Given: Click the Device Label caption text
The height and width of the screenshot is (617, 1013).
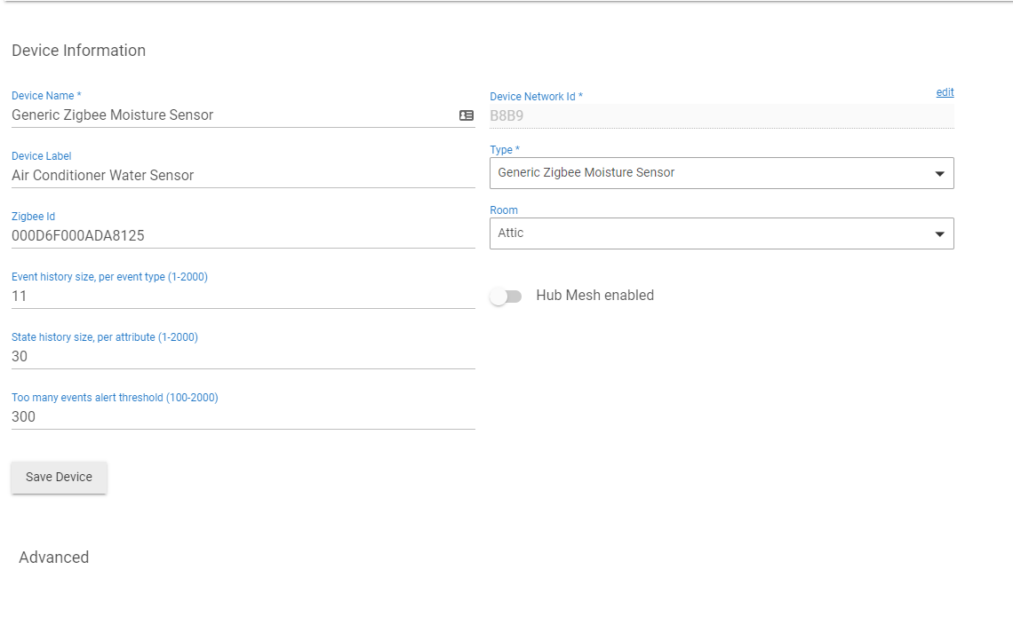Looking at the screenshot, I should [x=42, y=156].
